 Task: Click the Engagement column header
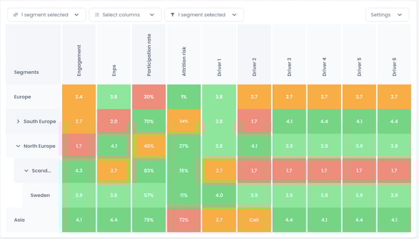[x=79, y=61]
